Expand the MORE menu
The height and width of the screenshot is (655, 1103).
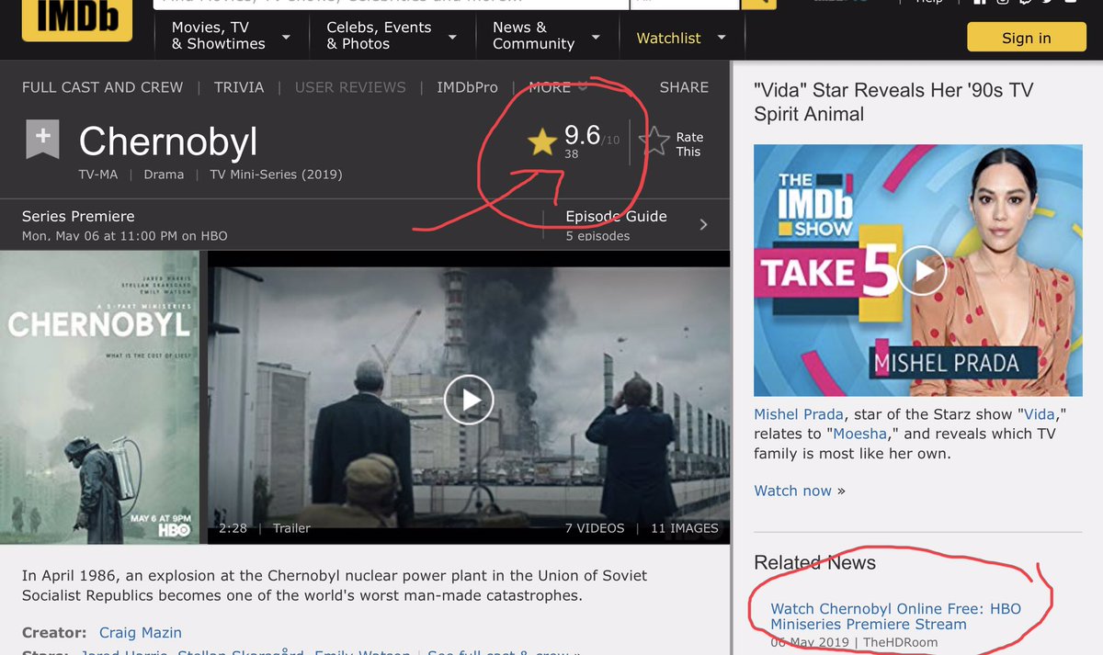coord(559,87)
